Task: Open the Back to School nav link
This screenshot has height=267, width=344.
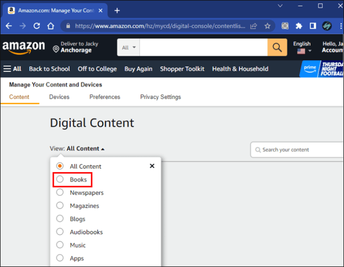Action: click(49, 69)
